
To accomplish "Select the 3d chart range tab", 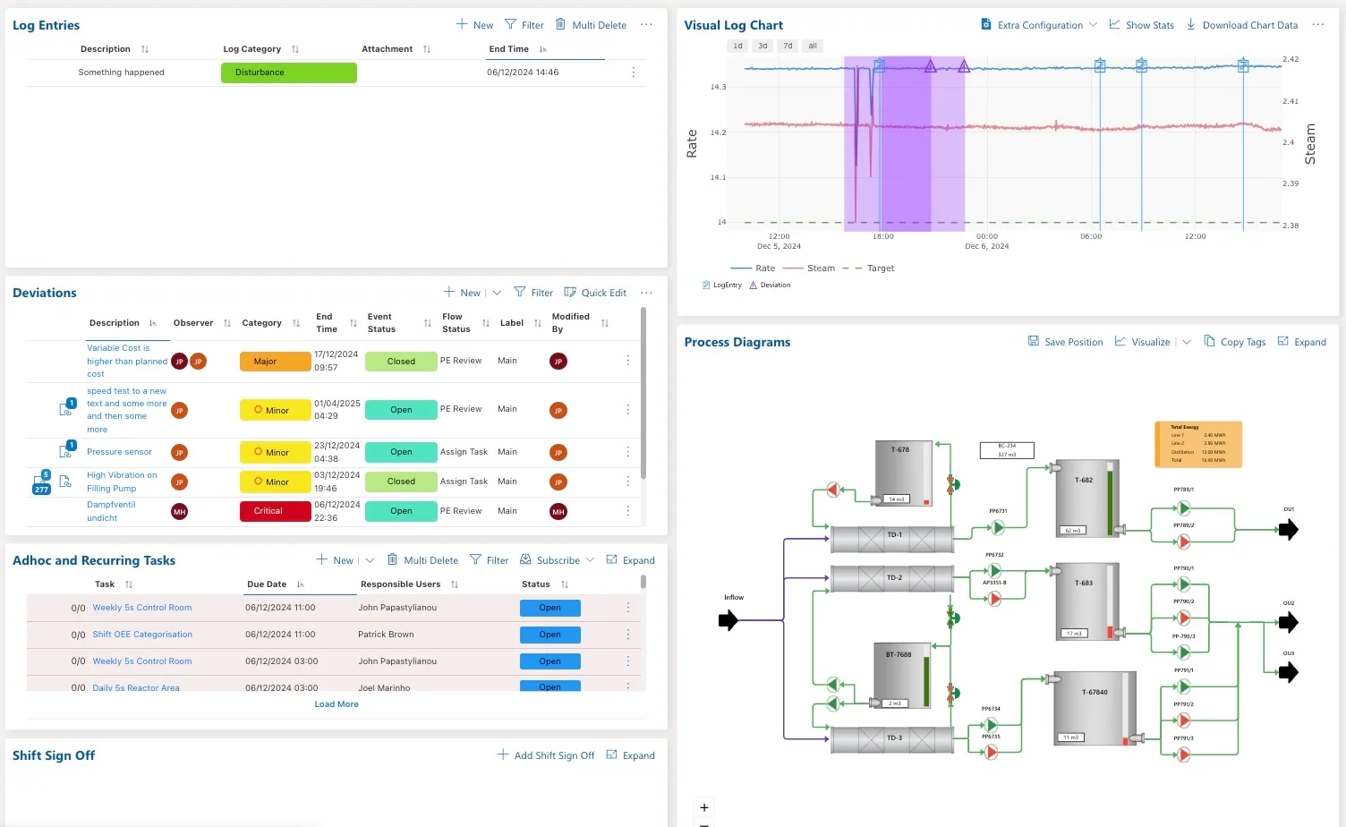I will (x=762, y=46).
